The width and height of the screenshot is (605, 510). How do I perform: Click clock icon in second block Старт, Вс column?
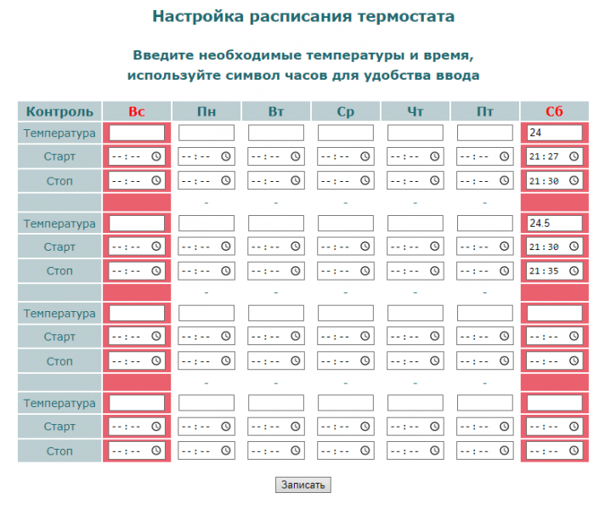click(x=155, y=246)
